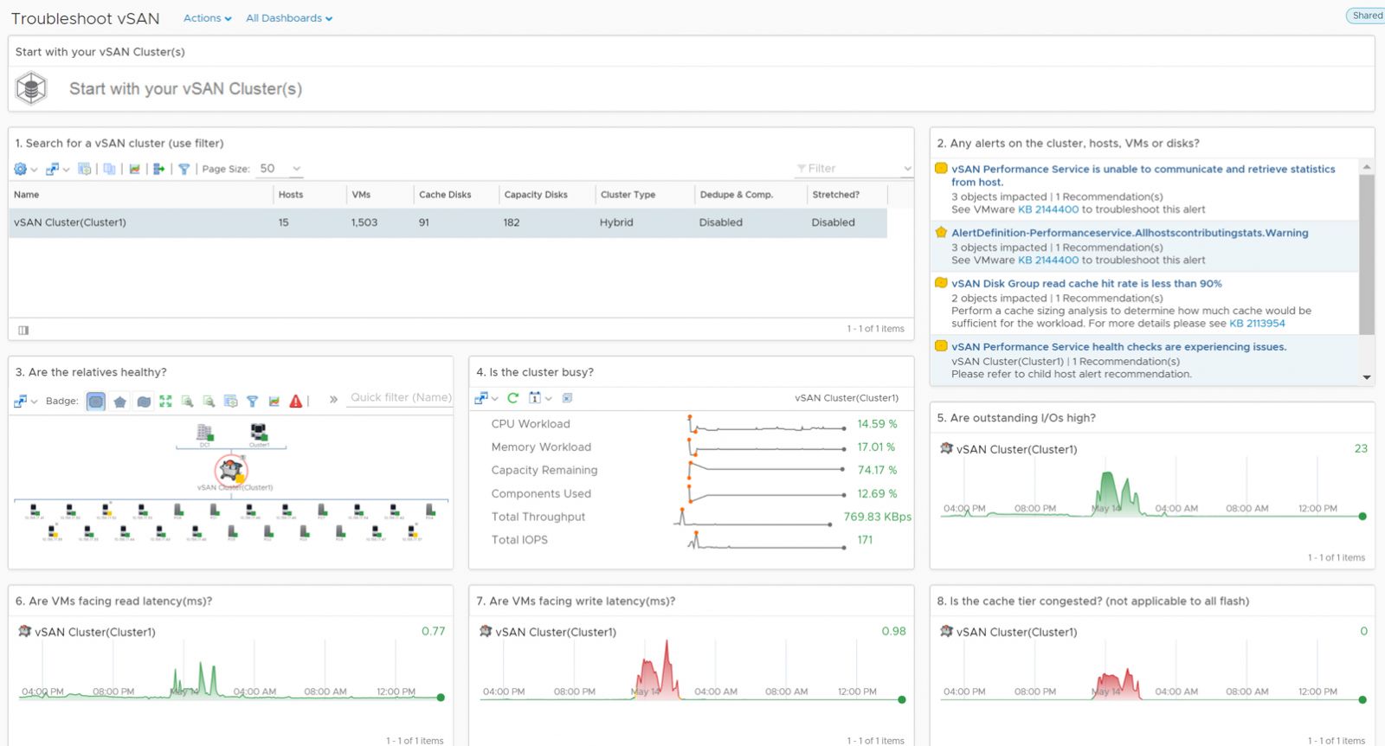
Task: Click the Total Throughput metric label
Action: 538,518
